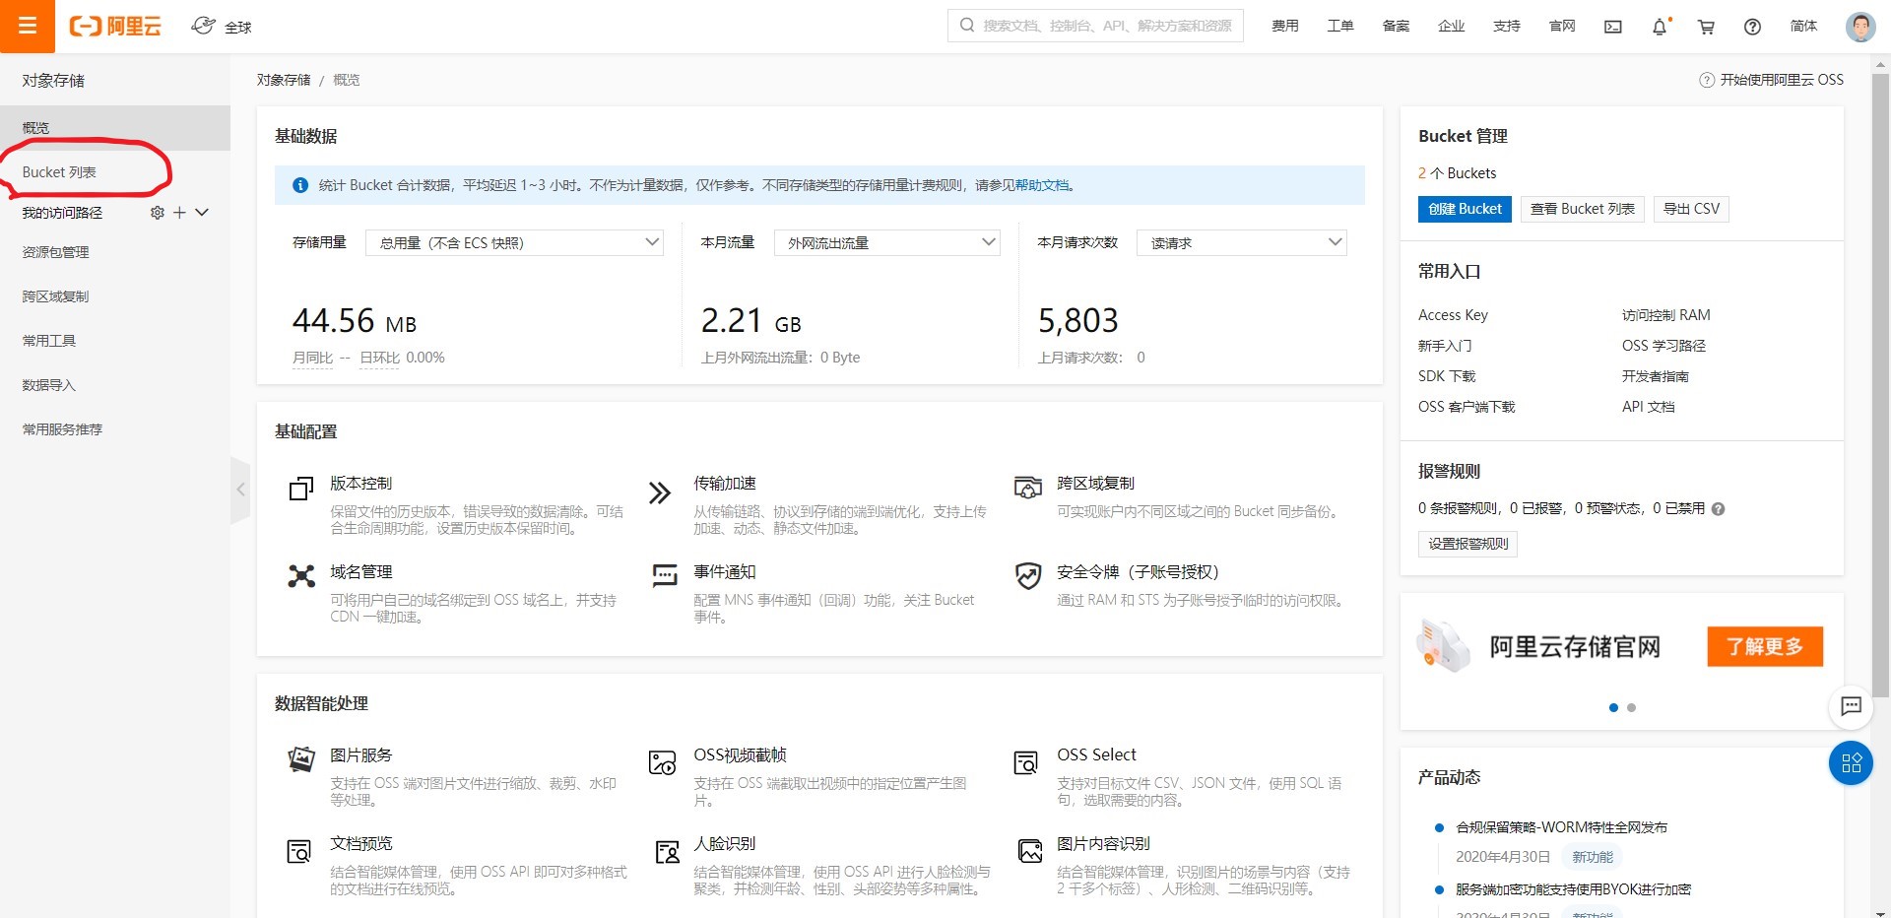
Task: Click the 图片服务 icon
Action: (x=301, y=759)
